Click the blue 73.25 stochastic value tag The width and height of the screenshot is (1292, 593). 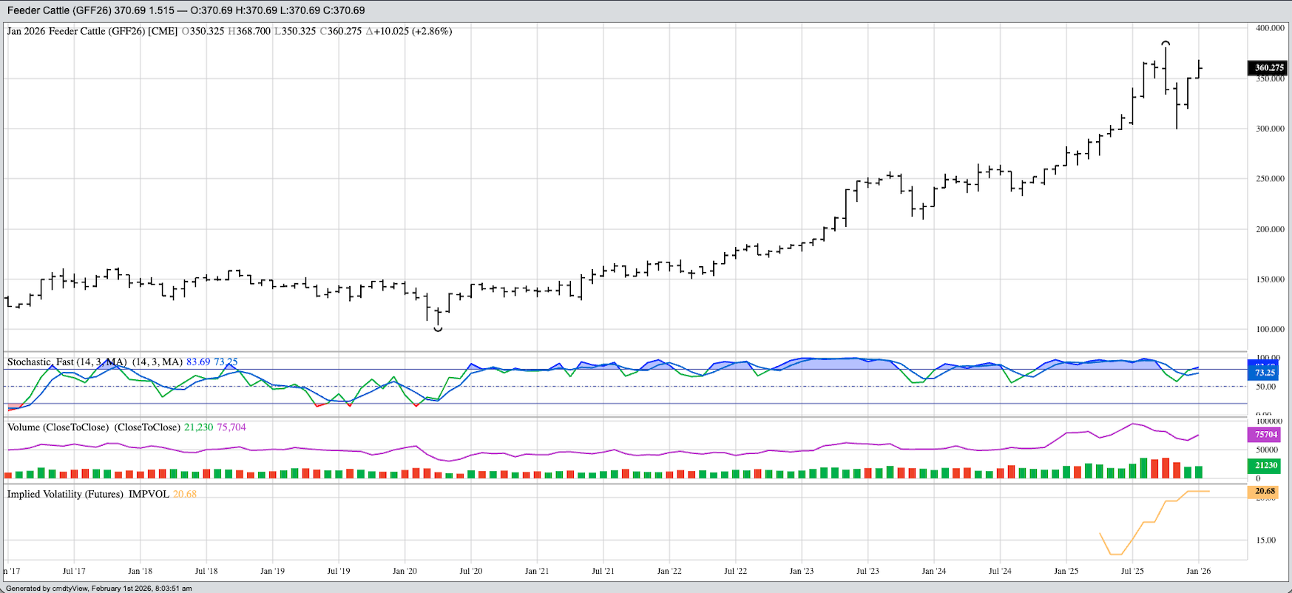(1265, 373)
